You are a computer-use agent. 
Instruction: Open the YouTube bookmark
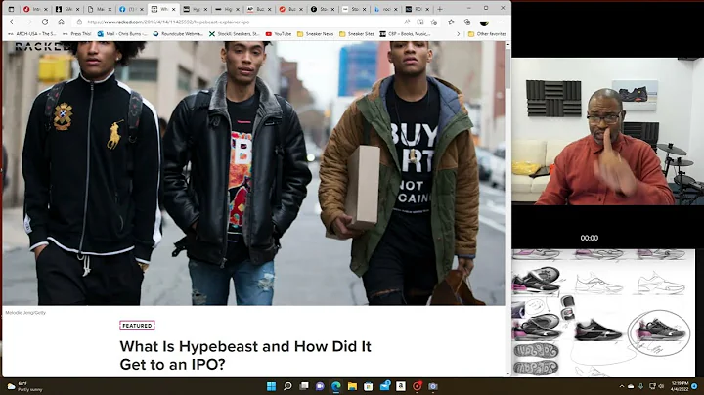tap(279, 34)
